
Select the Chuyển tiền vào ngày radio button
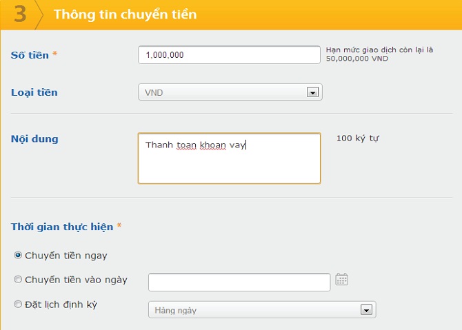click(x=18, y=279)
